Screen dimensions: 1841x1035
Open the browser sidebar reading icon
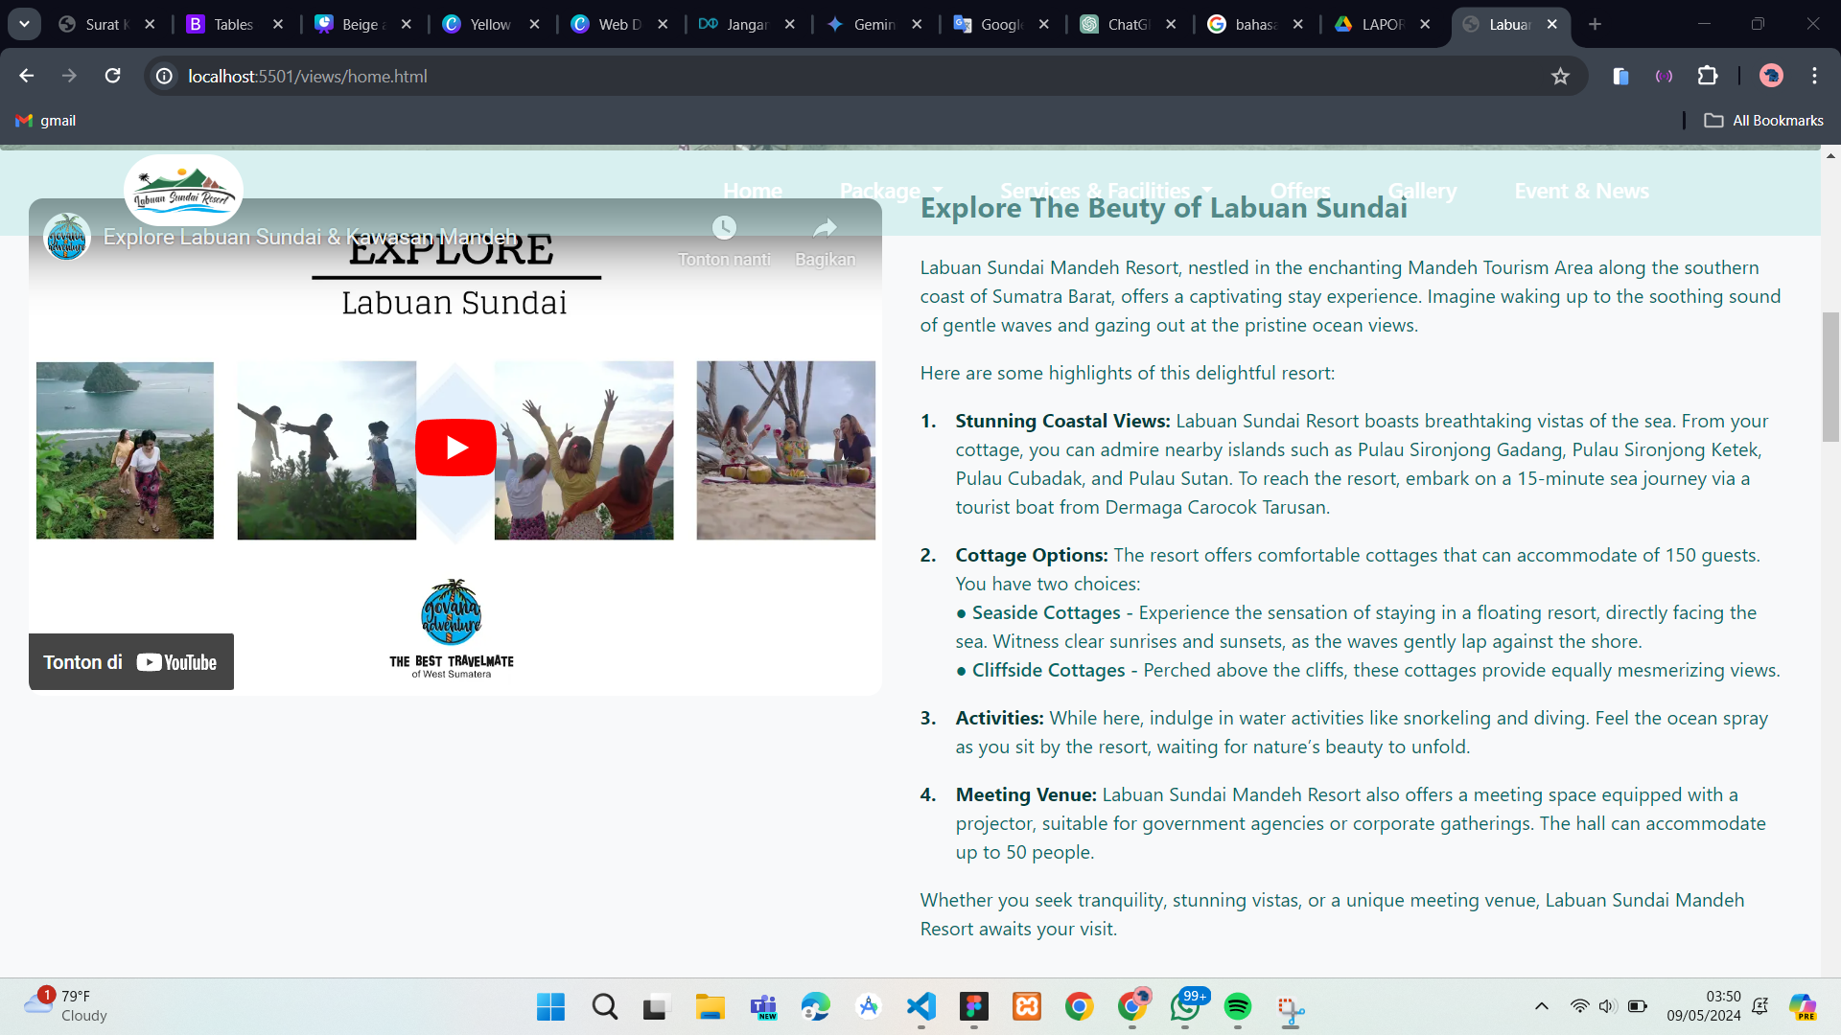pyautogui.click(x=1620, y=76)
